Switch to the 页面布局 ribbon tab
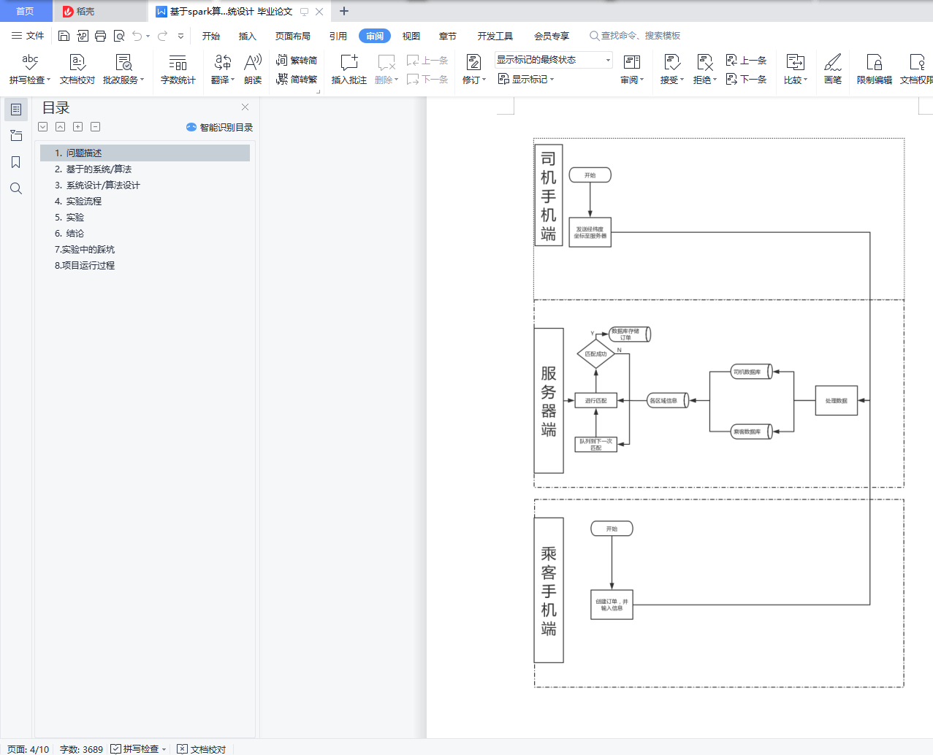The image size is (933, 755). coord(293,36)
